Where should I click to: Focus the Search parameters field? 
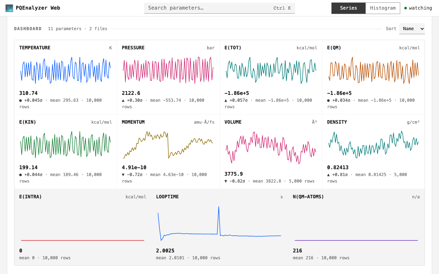[x=219, y=8]
